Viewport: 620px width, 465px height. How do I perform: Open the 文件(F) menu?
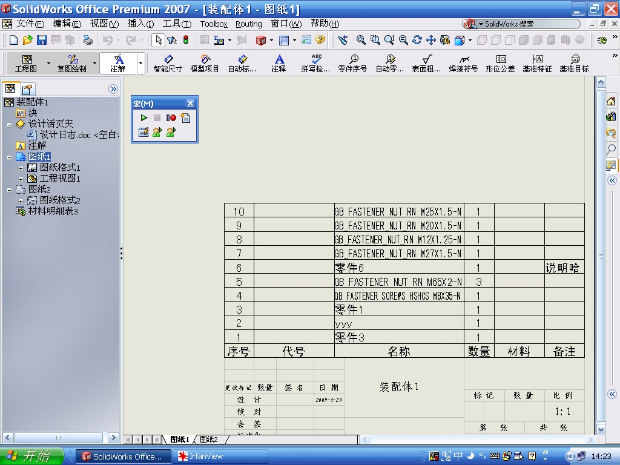point(30,24)
